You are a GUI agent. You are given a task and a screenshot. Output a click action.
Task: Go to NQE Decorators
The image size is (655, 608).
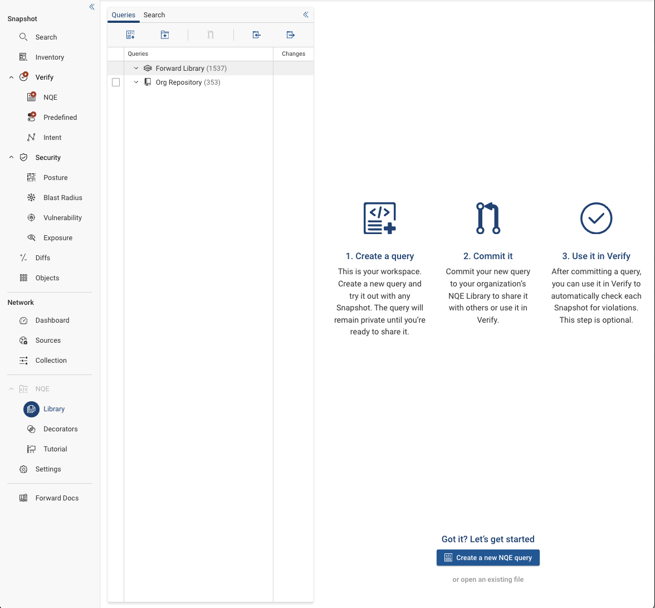60,429
